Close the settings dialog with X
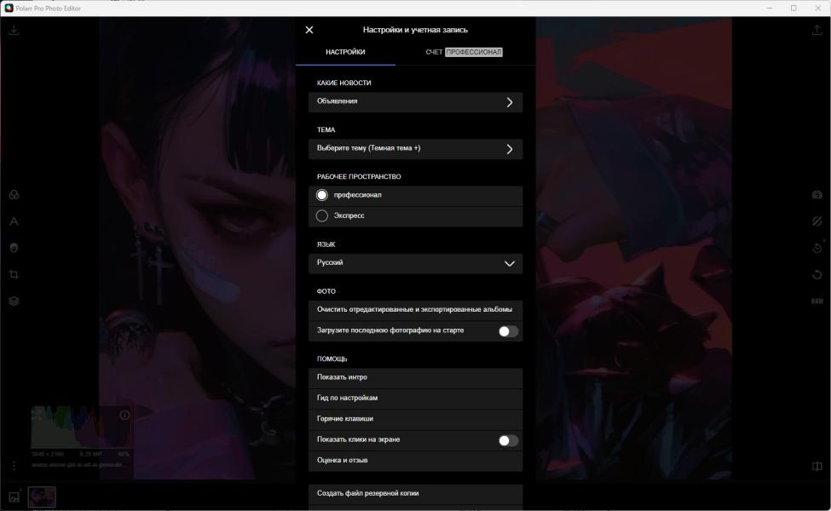Image resolution: width=831 pixels, height=511 pixels. (309, 30)
